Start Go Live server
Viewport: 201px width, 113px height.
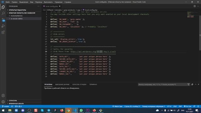pyautogui.click(x=187, y=106)
